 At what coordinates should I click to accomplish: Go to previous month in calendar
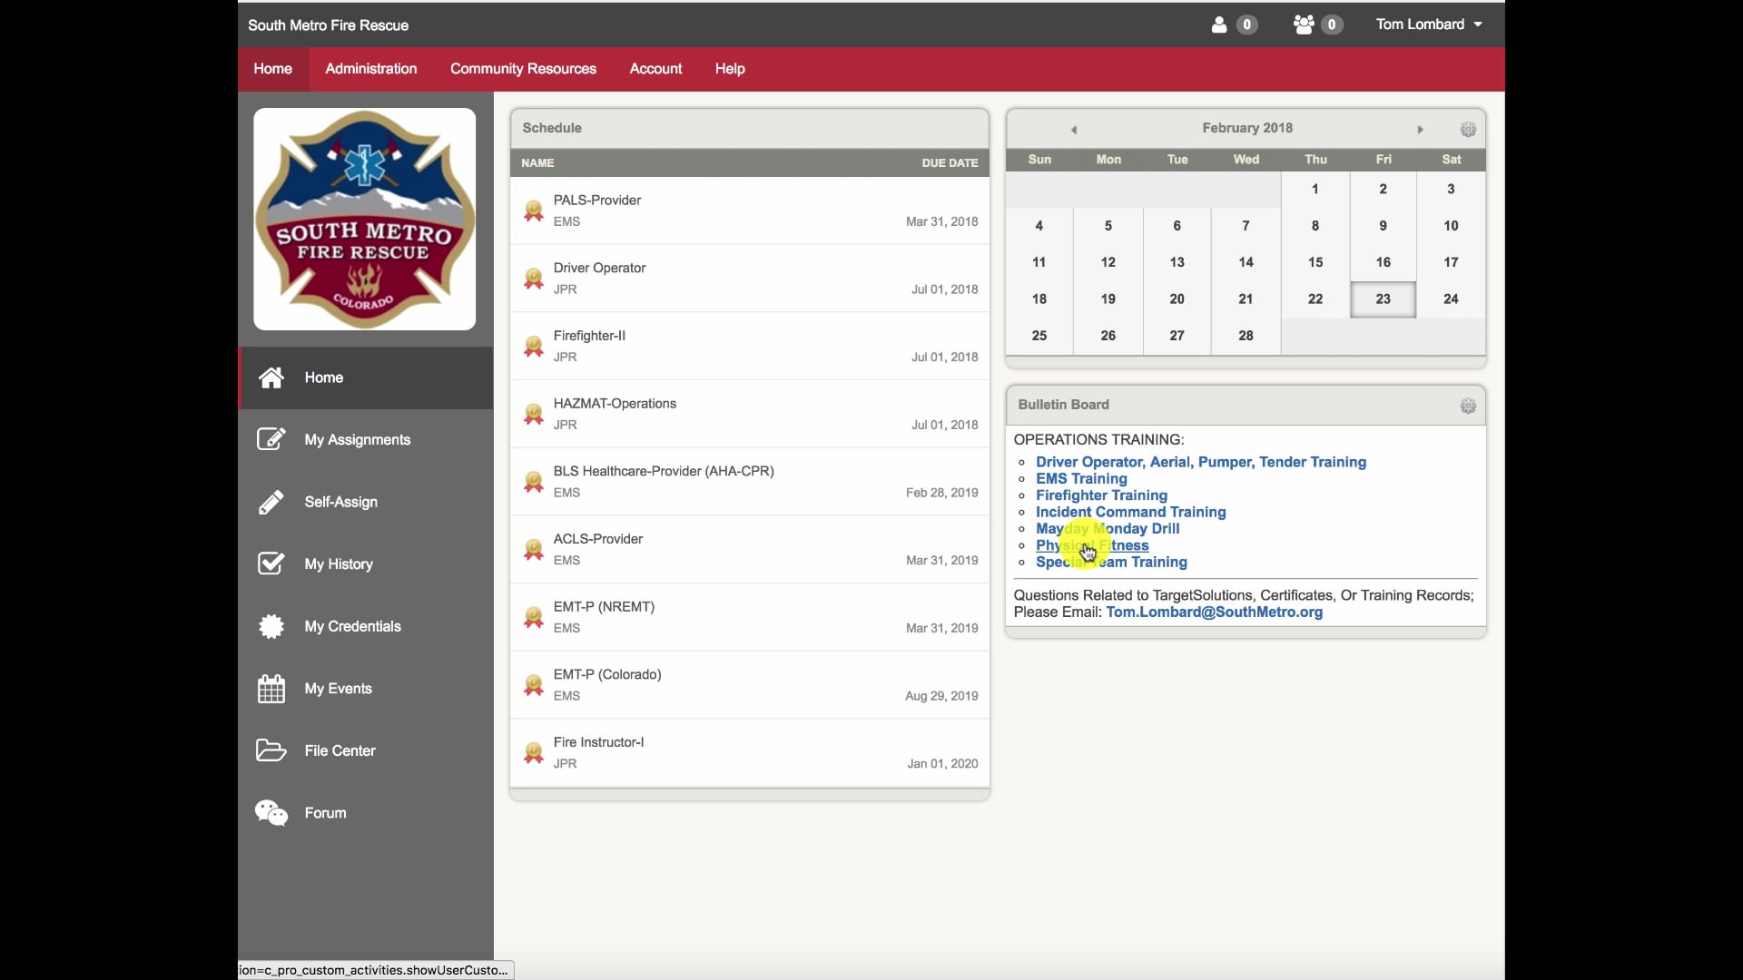(x=1073, y=130)
